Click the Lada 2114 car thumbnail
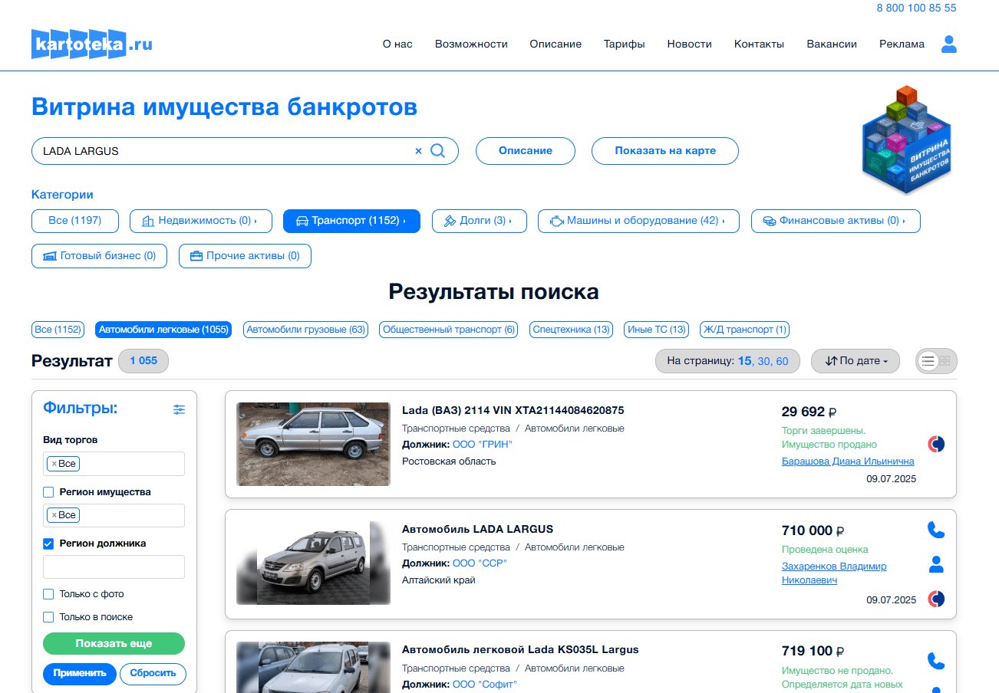The height and width of the screenshot is (693, 999). click(313, 444)
